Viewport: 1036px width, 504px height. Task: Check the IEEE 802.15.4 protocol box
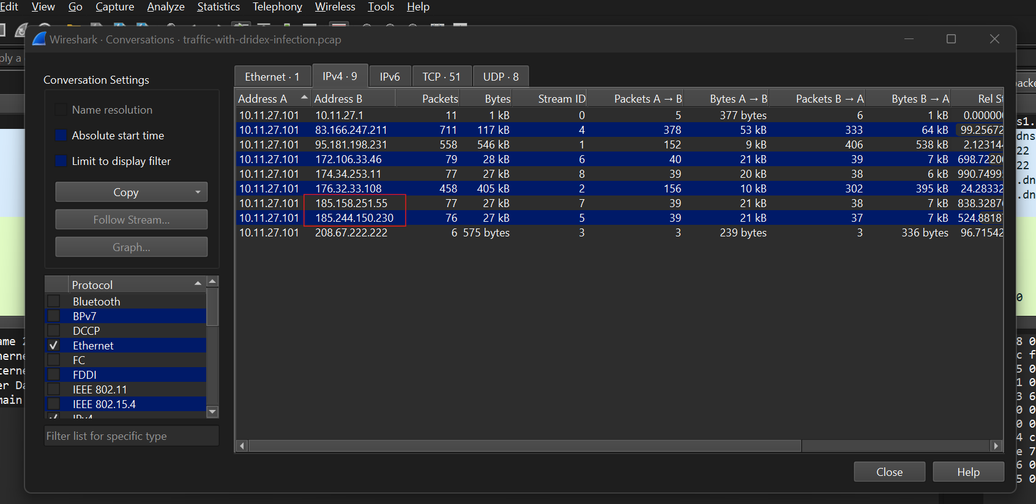[54, 404]
